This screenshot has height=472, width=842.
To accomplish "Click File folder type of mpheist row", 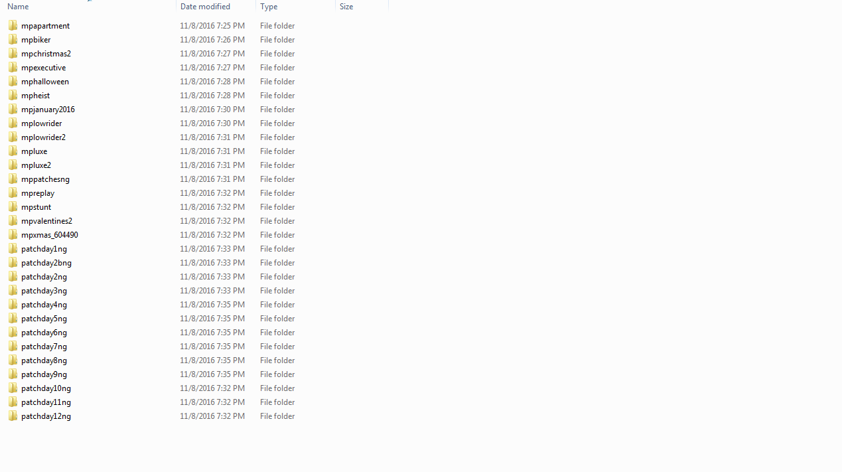I will (x=277, y=96).
